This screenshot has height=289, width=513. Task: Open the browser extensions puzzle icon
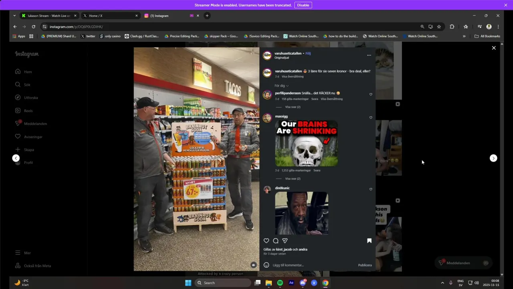[452, 26]
